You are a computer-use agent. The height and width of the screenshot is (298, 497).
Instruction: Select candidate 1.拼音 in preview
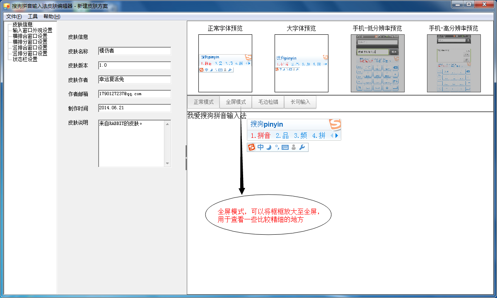(261, 135)
